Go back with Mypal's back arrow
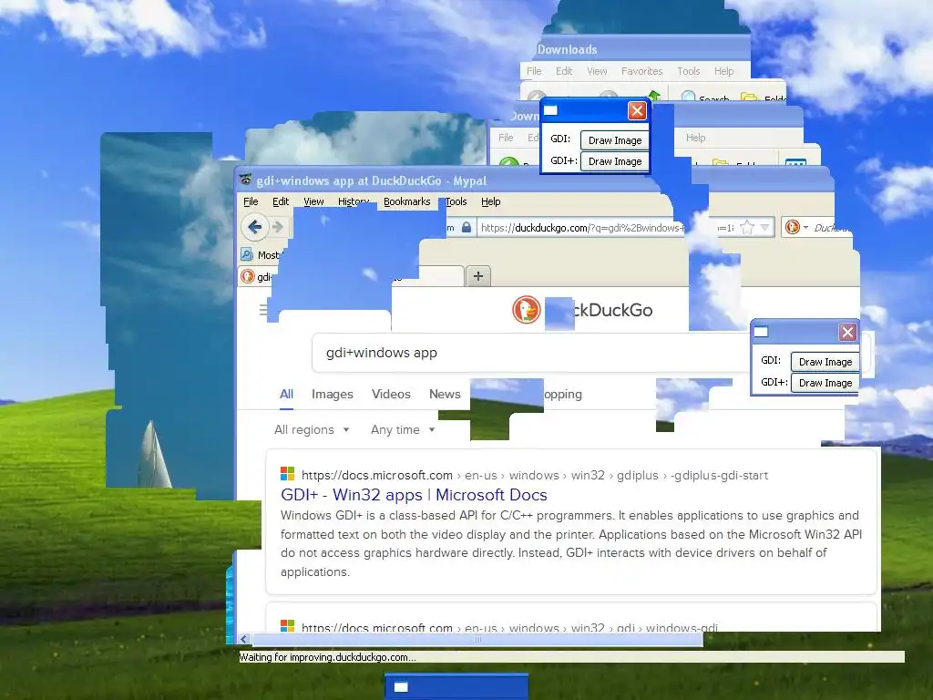 coord(255,227)
